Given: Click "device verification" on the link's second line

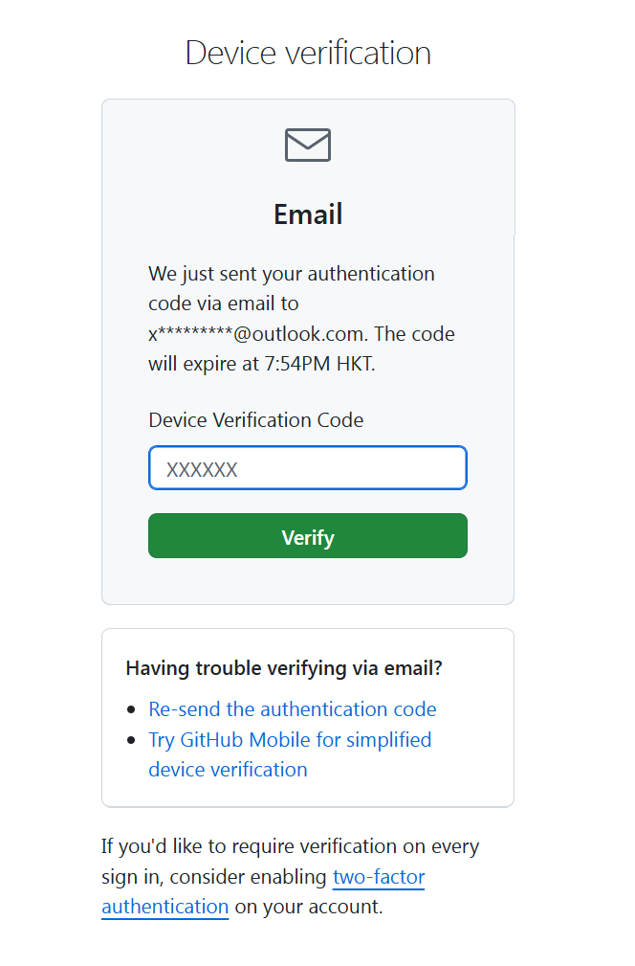Looking at the screenshot, I should tap(228, 770).
